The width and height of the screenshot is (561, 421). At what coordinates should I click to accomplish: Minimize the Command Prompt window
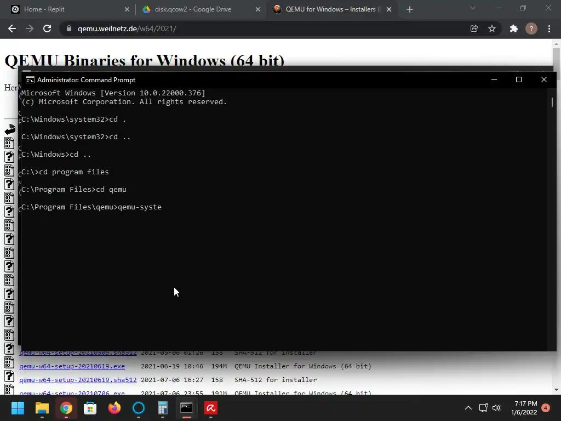pyautogui.click(x=494, y=79)
